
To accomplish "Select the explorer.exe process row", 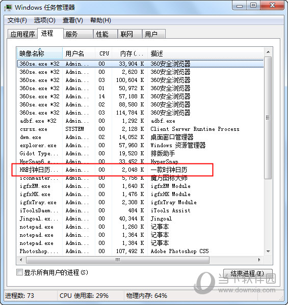I will (x=140, y=146).
